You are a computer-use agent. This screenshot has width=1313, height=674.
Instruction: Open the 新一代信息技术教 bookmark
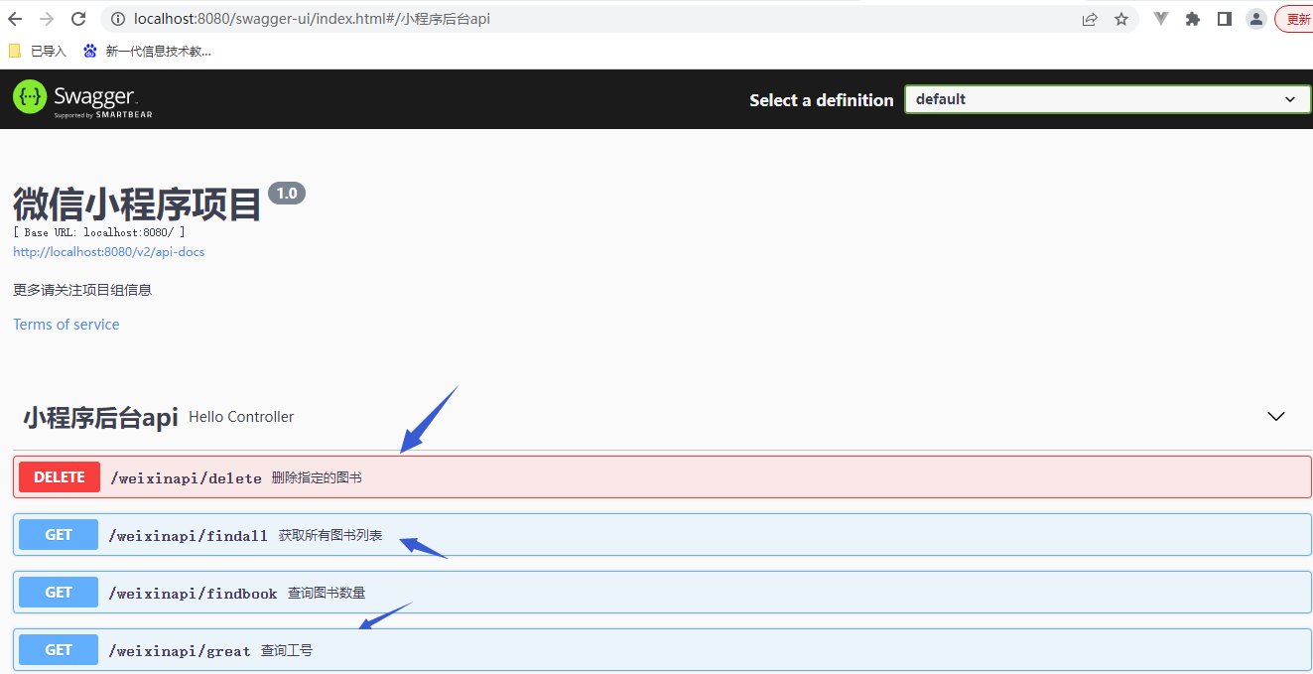point(147,51)
